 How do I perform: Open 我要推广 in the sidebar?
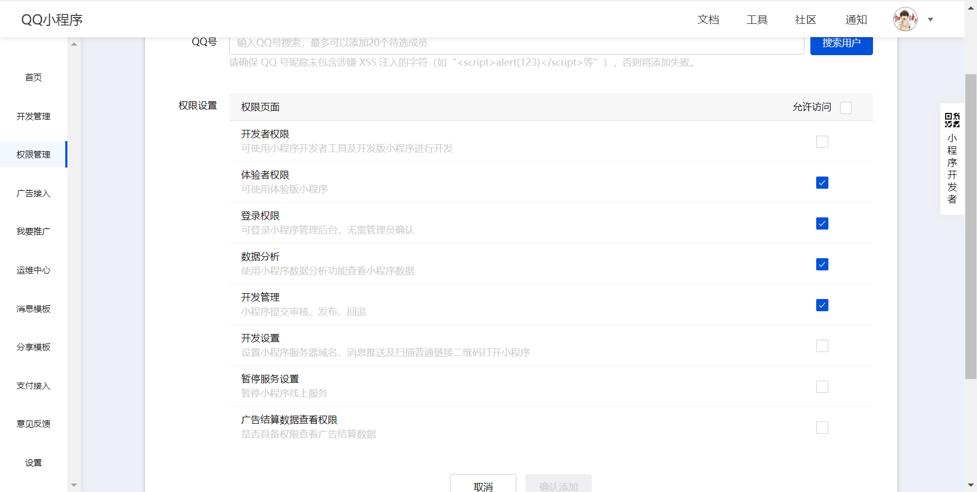point(33,231)
